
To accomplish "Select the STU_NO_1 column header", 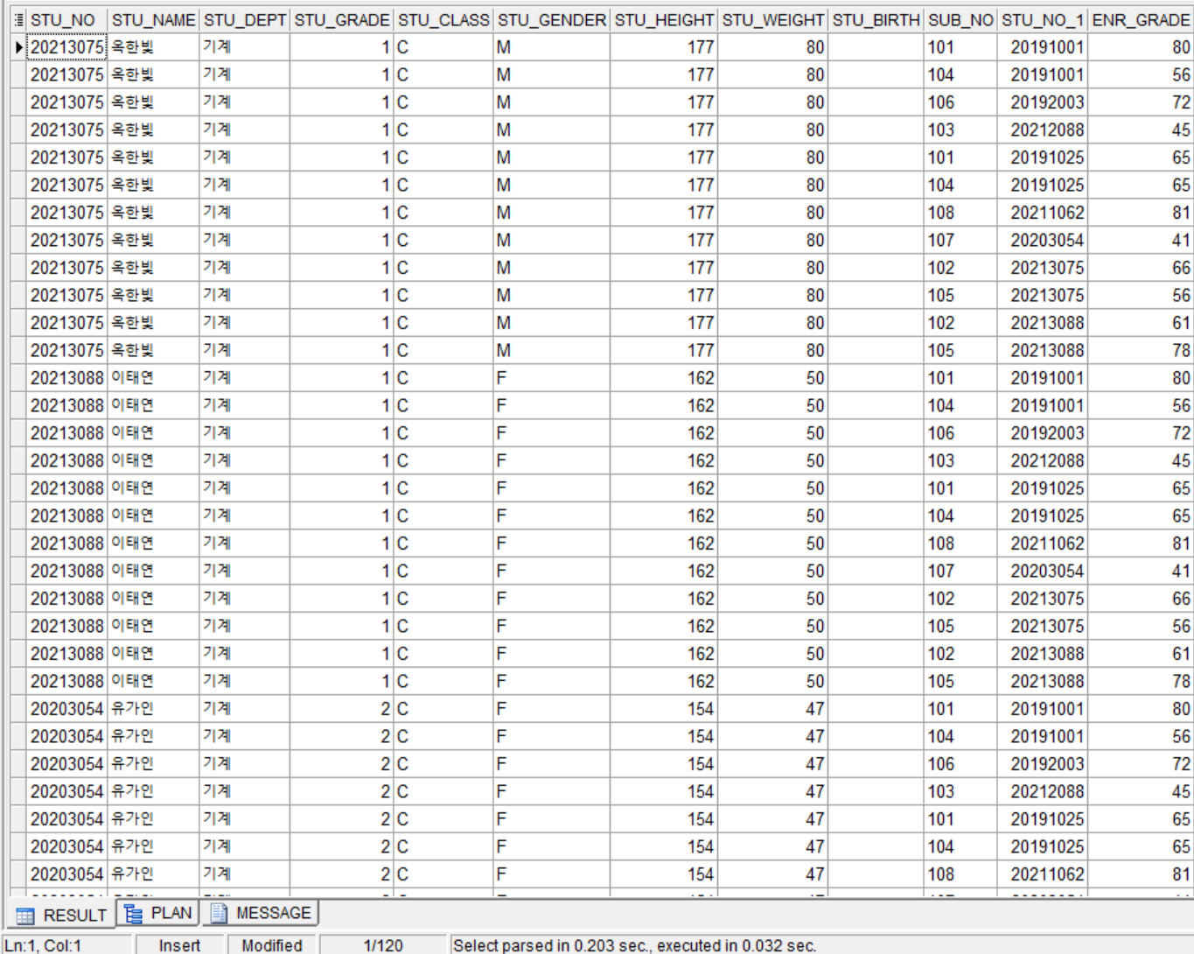I will click(x=1043, y=19).
